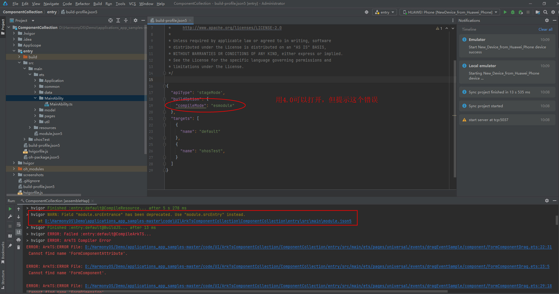Open Run panel settings gear
This screenshot has width=559, height=294.
tap(547, 201)
